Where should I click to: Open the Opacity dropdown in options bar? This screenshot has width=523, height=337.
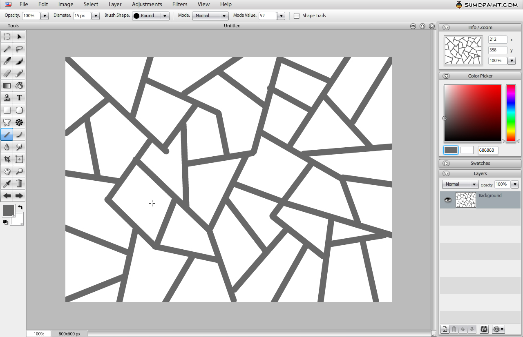[x=45, y=16]
